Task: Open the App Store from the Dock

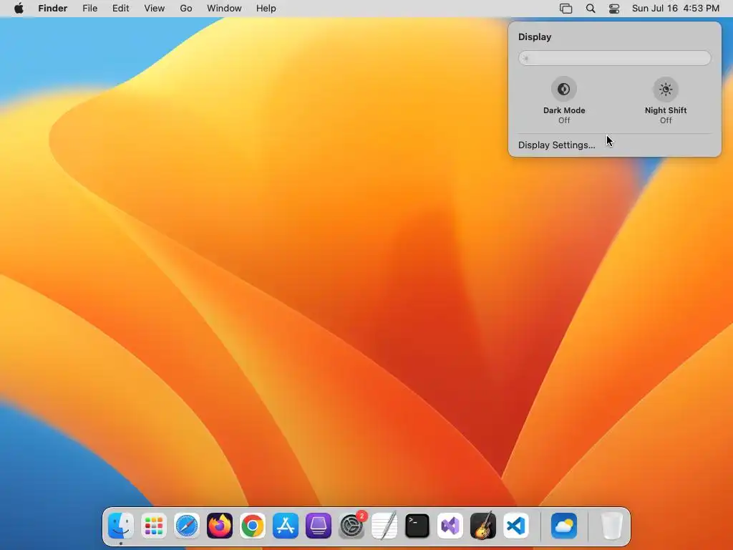Action: 286,526
